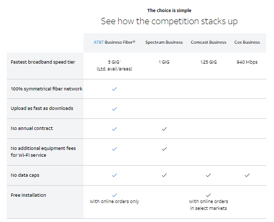This screenshot has width=274, height=222.
Task: Click the Fastest broadband speed tier row label
Action: pos(43,62)
